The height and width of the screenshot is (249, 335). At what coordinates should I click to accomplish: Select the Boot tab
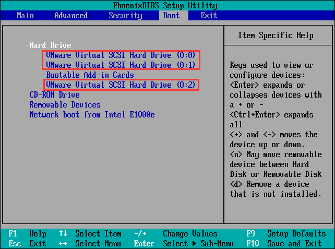tap(171, 16)
